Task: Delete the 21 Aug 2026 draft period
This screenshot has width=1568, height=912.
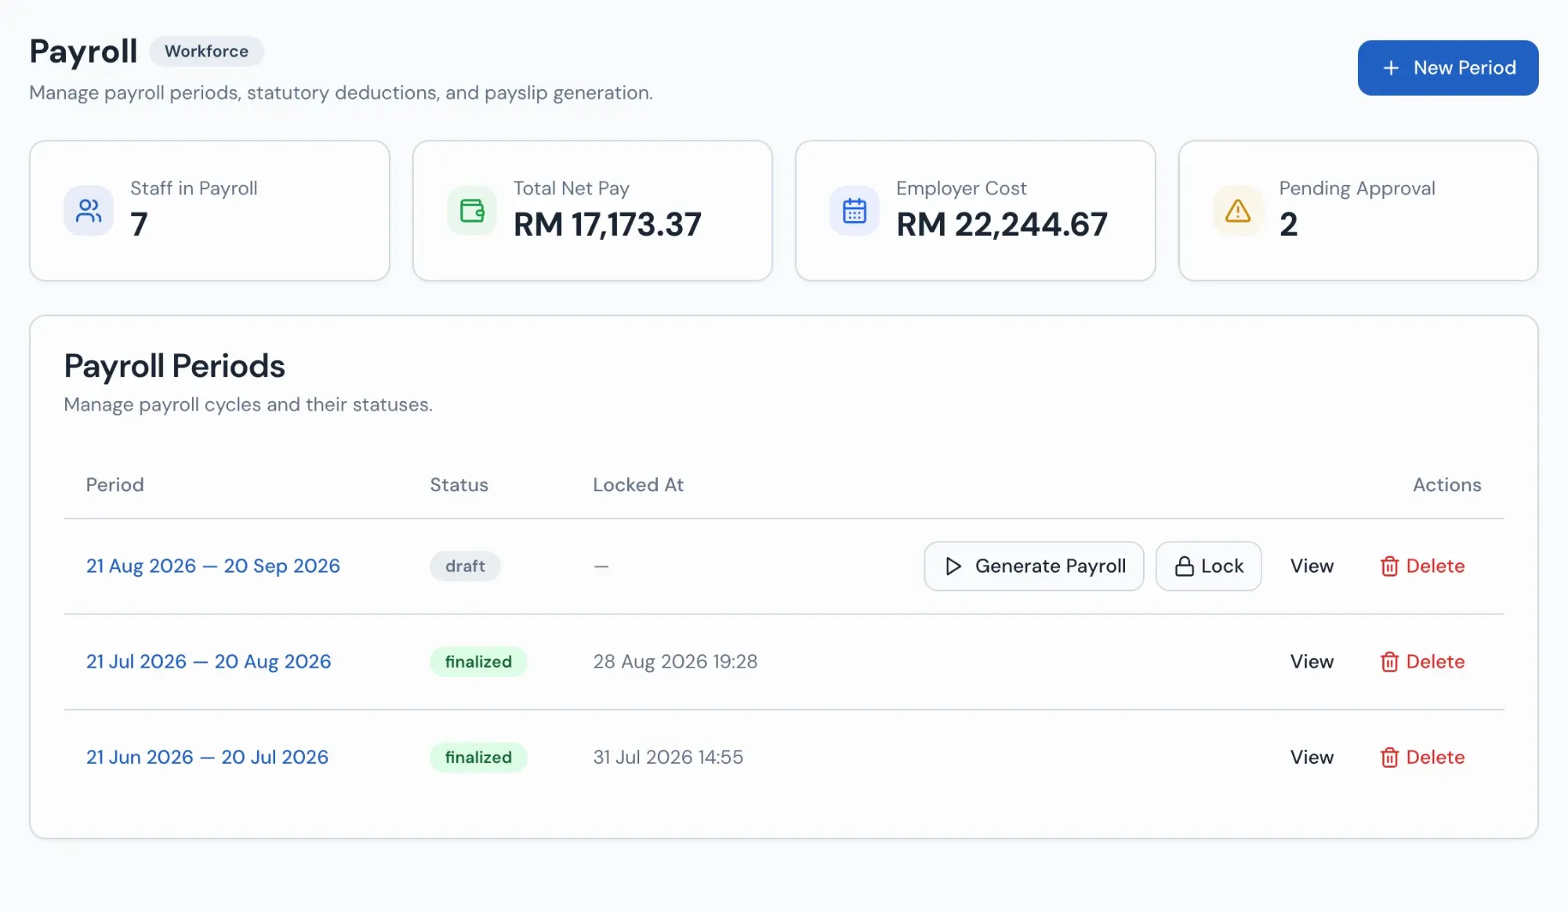Action: 1422,566
